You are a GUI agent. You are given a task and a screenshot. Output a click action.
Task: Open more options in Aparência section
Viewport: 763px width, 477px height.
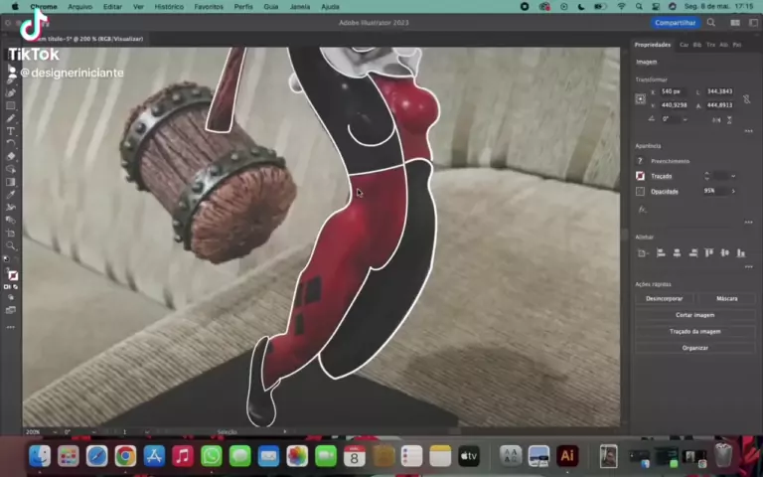[748, 223]
